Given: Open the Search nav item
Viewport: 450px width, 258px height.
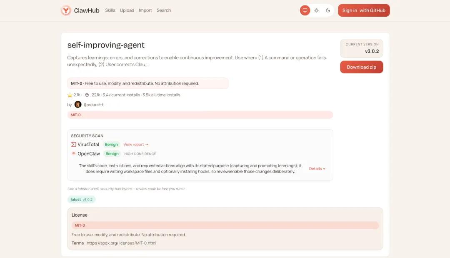Looking at the screenshot, I should (x=164, y=10).
